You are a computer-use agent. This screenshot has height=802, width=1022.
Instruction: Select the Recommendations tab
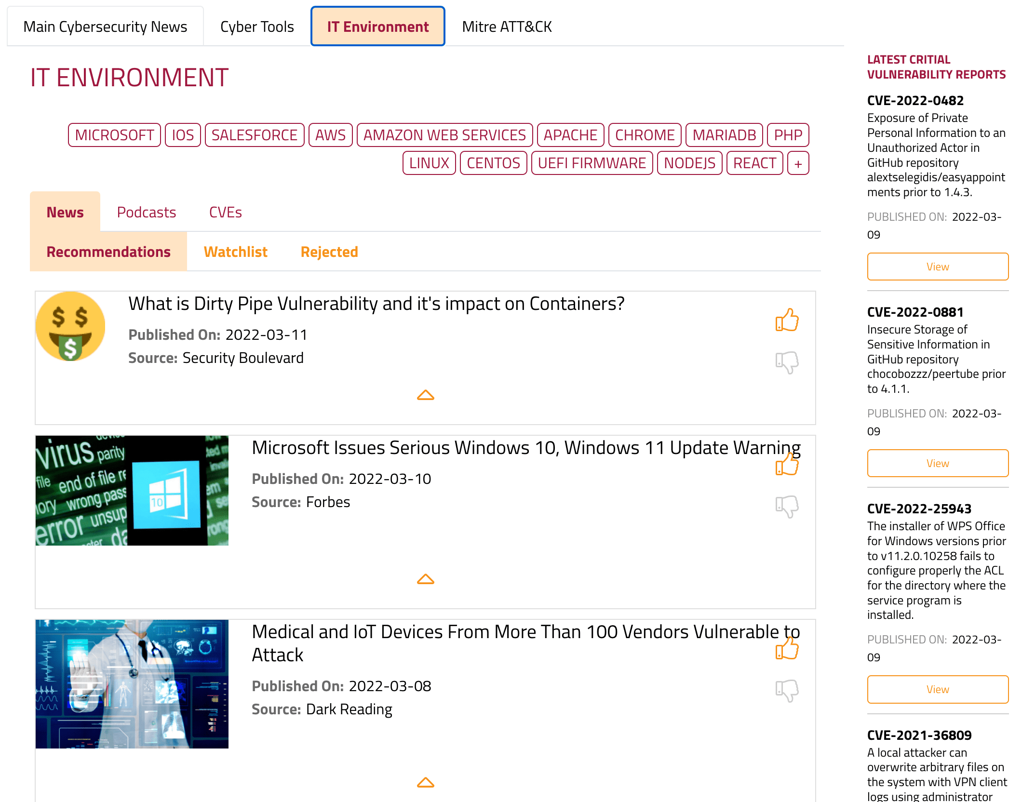point(108,252)
